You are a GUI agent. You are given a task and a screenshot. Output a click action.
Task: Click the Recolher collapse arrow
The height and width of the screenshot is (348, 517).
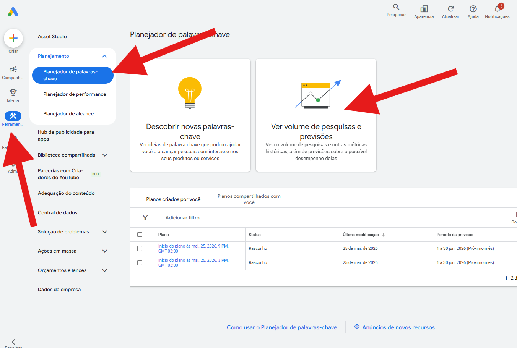(x=13, y=342)
